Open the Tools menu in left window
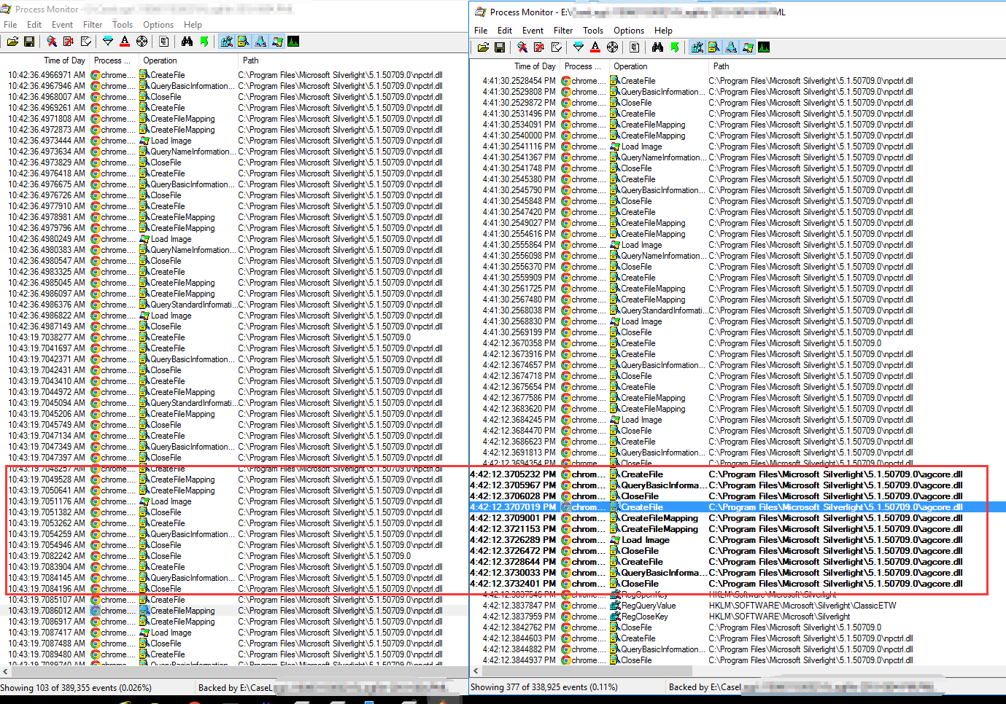 click(x=123, y=25)
